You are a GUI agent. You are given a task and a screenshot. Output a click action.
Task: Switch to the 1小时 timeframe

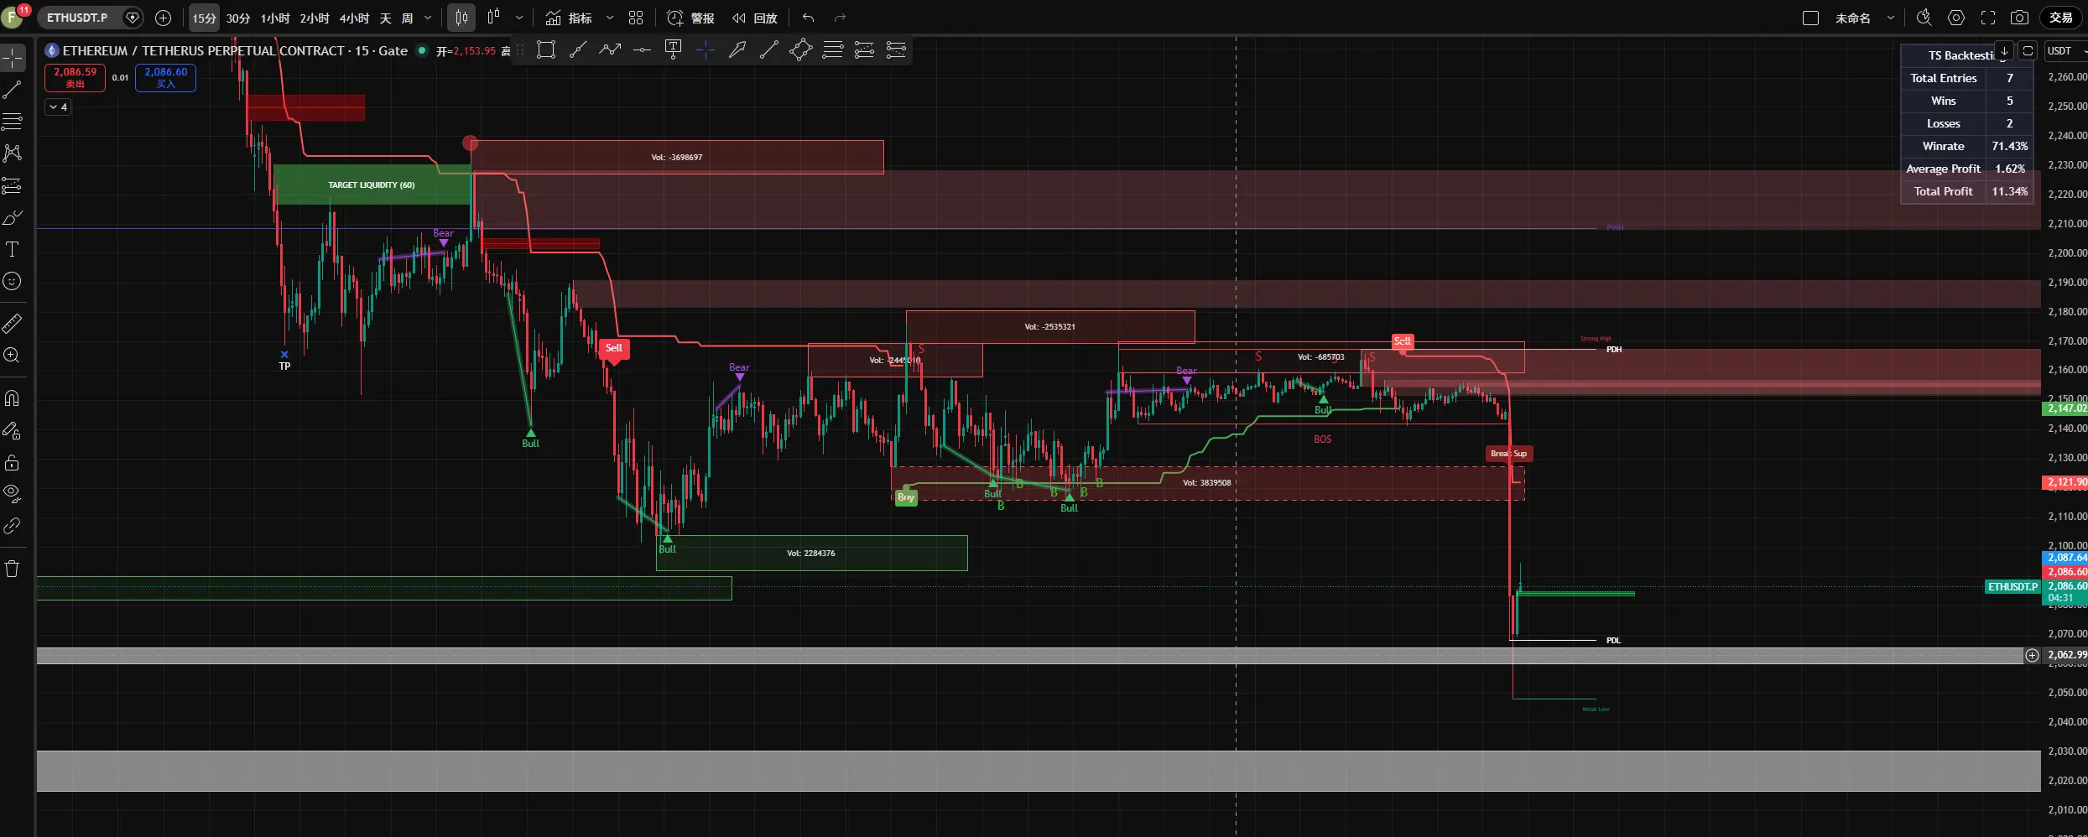(275, 18)
